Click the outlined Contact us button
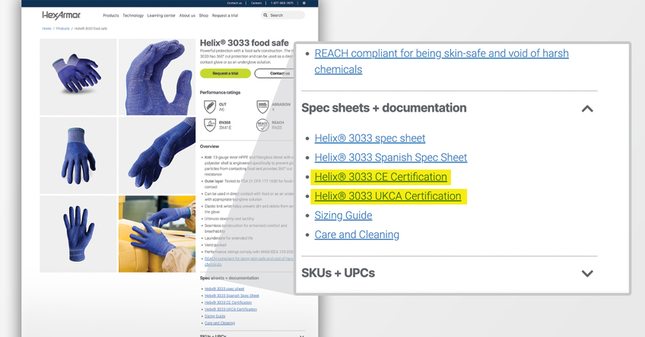 275,74
